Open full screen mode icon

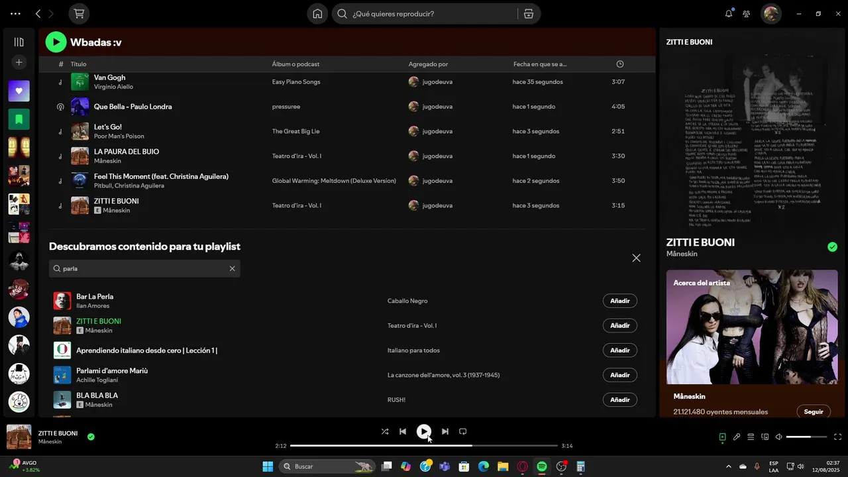tap(837, 437)
